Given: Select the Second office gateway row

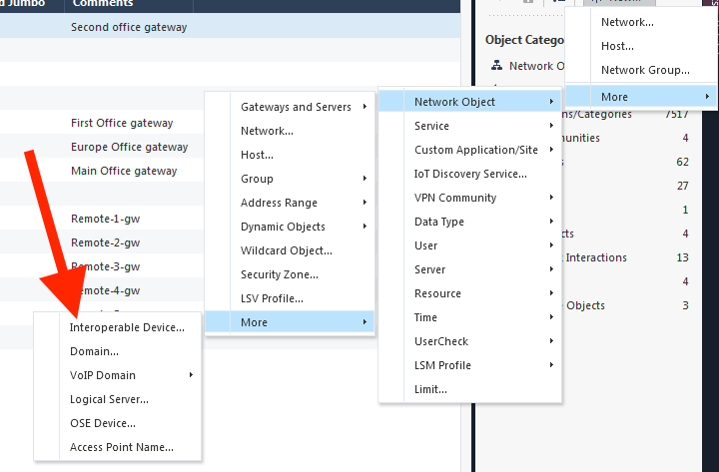Looking at the screenshot, I should [x=128, y=27].
